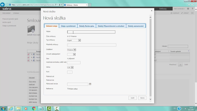Viewport: 197px width, 111px height.
Task: Switch to the Údaje o protistraně tab
Action: [x=68, y=26]
